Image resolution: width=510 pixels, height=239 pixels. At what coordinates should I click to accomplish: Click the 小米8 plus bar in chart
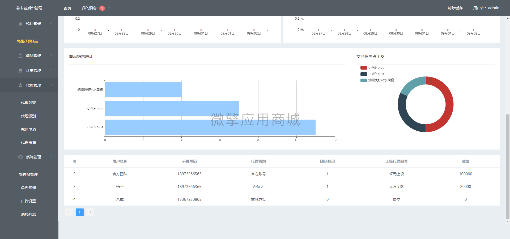pyautogui.click(x=210, y=127)
